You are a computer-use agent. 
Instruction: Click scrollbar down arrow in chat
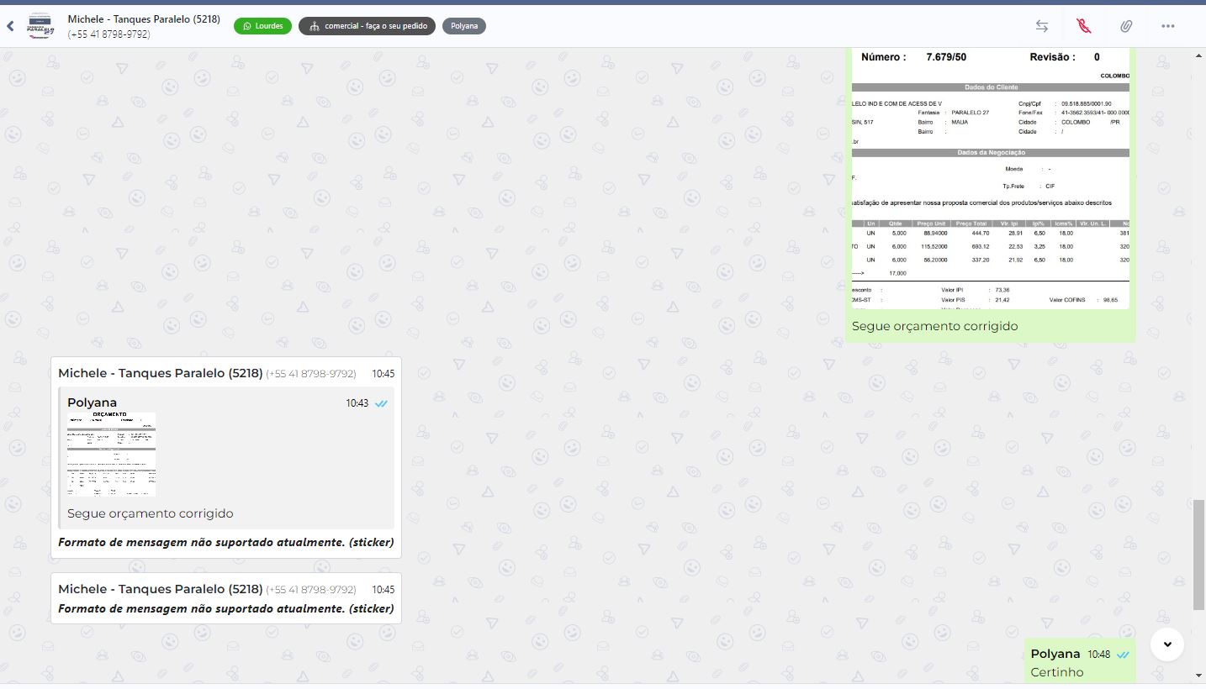1199,676
